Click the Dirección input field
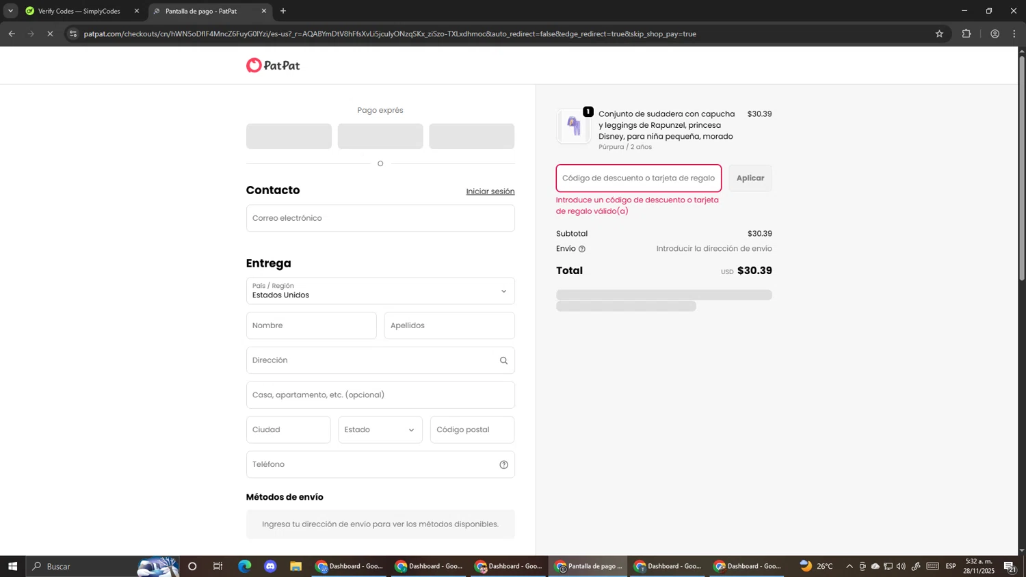Image resolution: width=1026 pixels, height=577 pixels. click(380, 360)
